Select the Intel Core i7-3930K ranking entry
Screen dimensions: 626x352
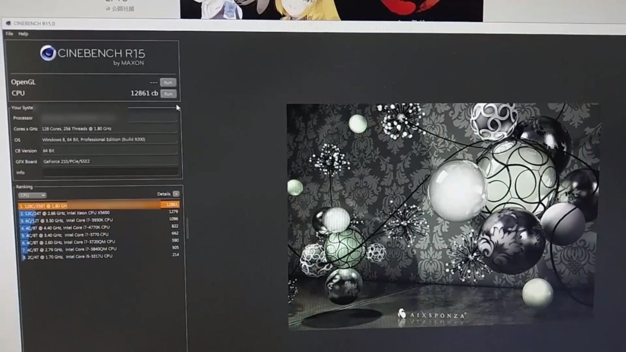point(67,220)
